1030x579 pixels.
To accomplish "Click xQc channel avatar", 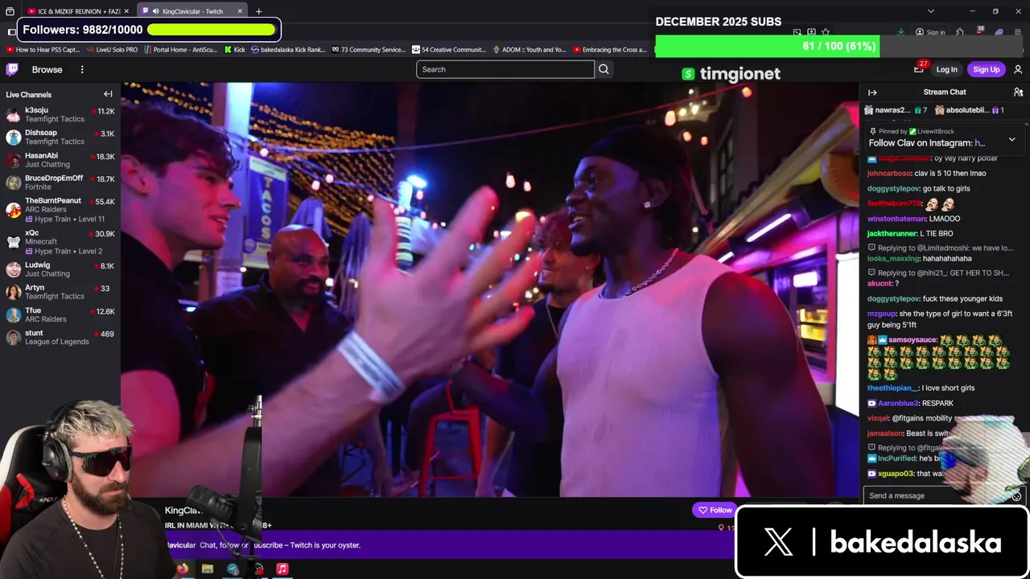I will (13, 241).
